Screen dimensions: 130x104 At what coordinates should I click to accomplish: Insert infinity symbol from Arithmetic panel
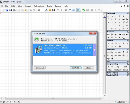108,16
